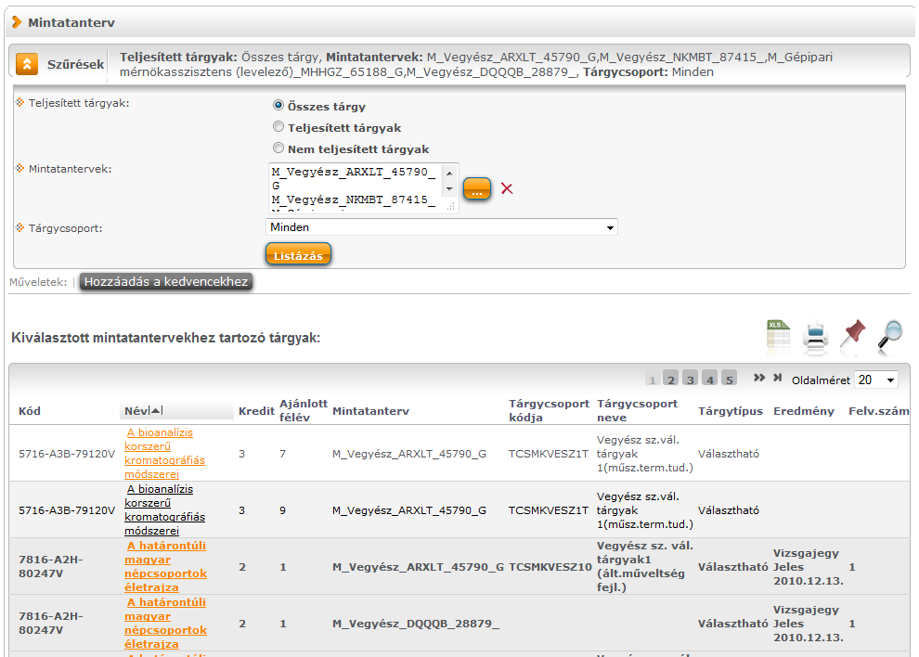Sort by Kredit column header
This screenshot has width=919, height=657.
pyautogui.click(x=256, y=411)
